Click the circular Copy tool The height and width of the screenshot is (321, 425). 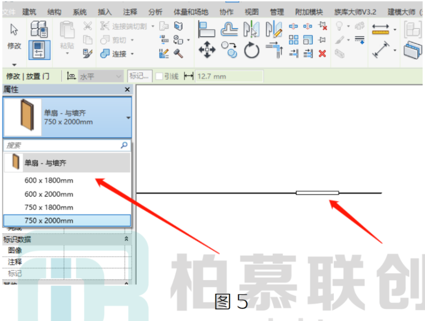click(229, 50)
